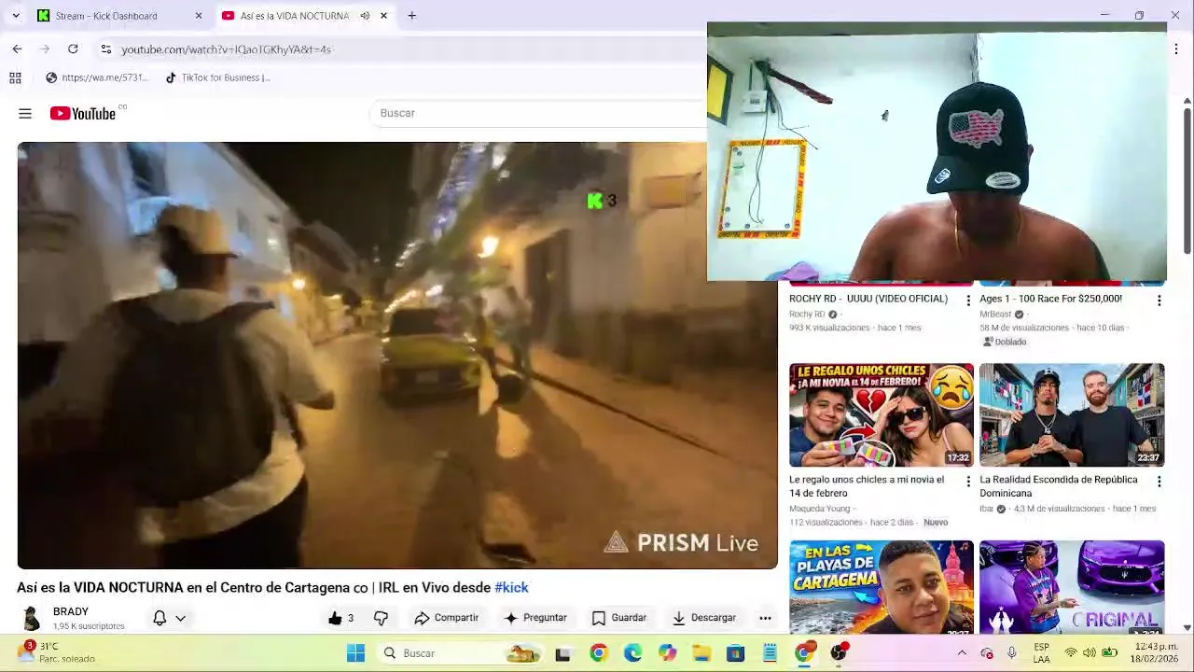This screenshot has height=672, width=1194.
Task: Open En las playas de Cartagena thumbnail
Action: (x=882, y=588)
